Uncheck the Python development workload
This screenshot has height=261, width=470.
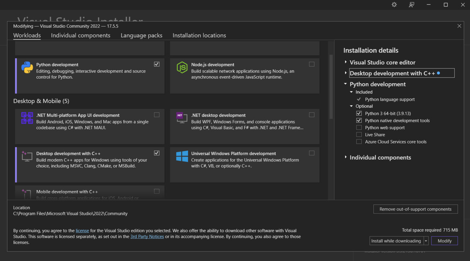point(157,64)
